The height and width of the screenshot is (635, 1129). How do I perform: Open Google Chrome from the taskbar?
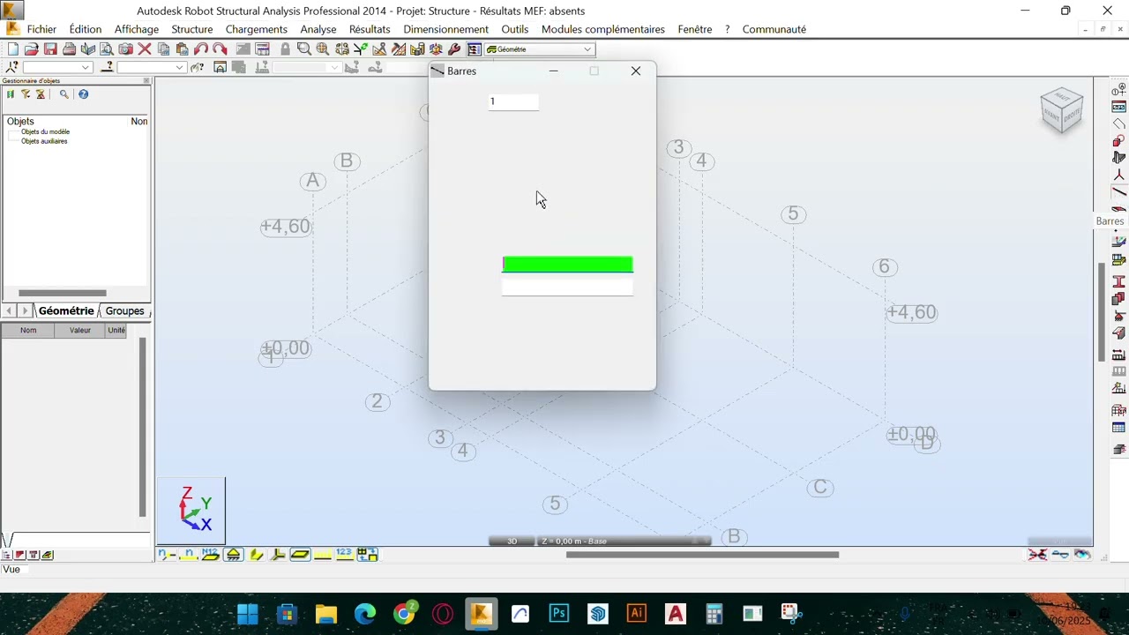pyautogui.click(x=404, y=613)
